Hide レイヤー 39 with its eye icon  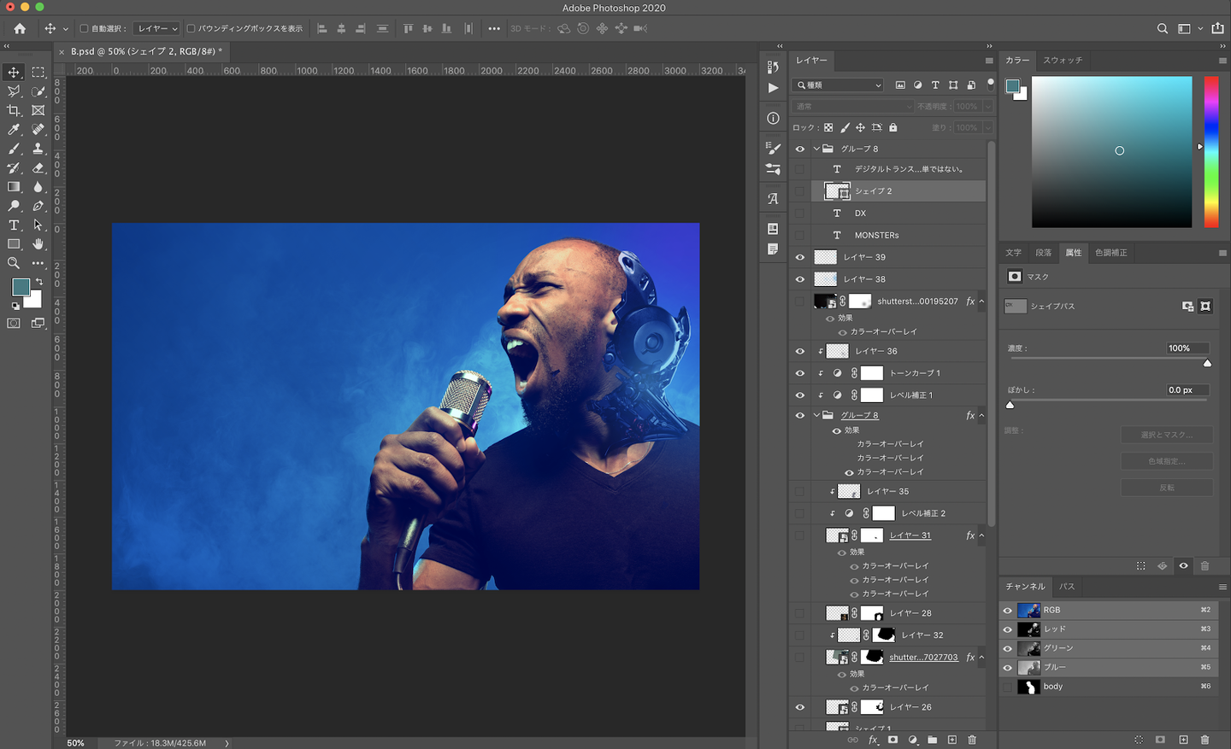point(800,257)
